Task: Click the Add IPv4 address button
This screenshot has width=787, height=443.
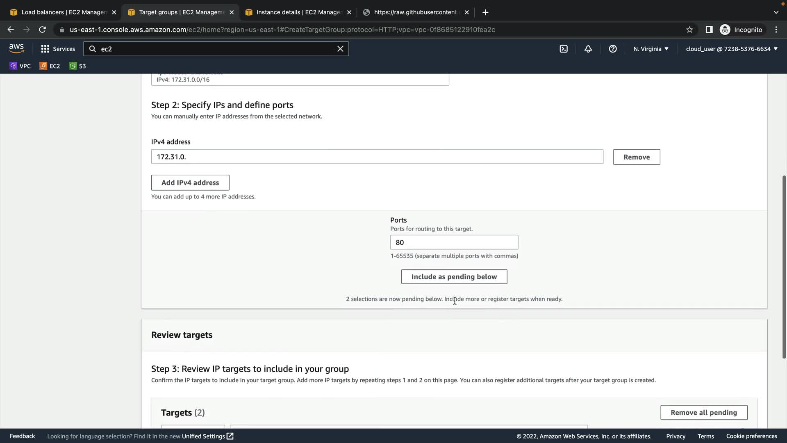Action: tap(190, 183)
